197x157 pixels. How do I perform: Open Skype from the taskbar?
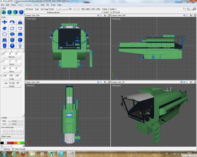(x=61, y=154)
